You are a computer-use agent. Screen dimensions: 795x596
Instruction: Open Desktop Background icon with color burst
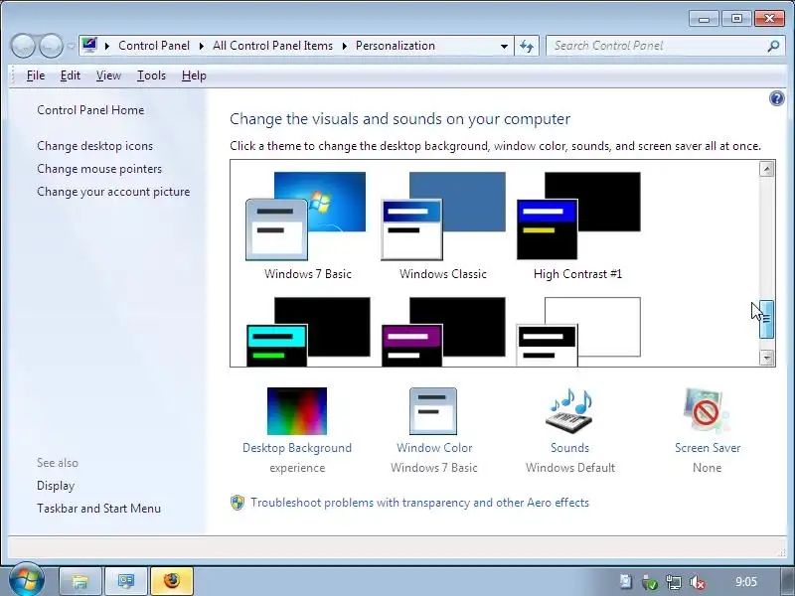[297, 411]
